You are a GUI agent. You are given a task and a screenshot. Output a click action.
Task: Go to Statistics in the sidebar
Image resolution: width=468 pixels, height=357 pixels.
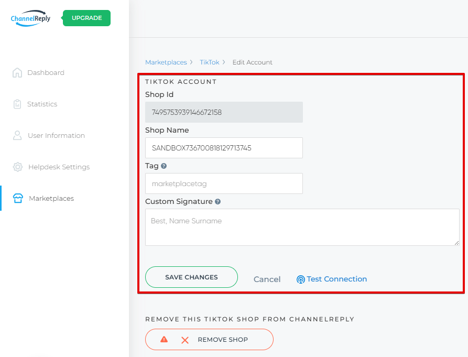pyautogui.click(x=42, y=104)
